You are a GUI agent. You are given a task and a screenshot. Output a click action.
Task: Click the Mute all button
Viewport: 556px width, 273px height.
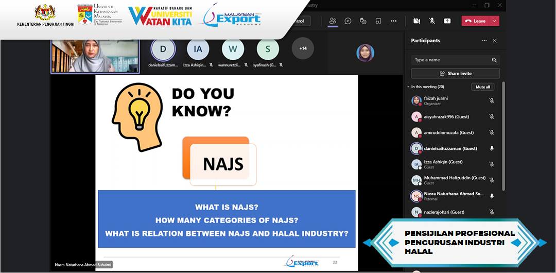pyautogui.click(x=482, y=87)
